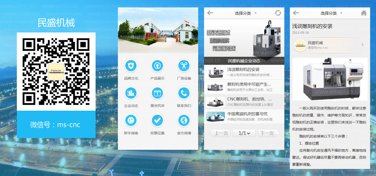Open the 新手指南 smiley face icon

click(131, 120)
